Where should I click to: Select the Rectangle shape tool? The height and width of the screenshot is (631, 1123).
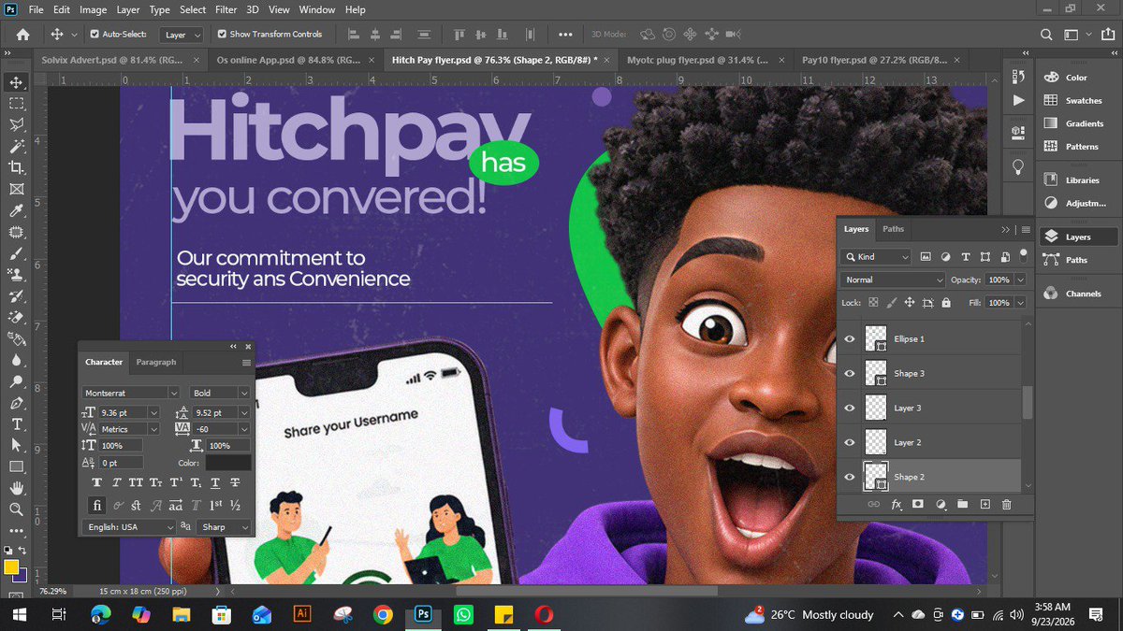tap(16, 466)
